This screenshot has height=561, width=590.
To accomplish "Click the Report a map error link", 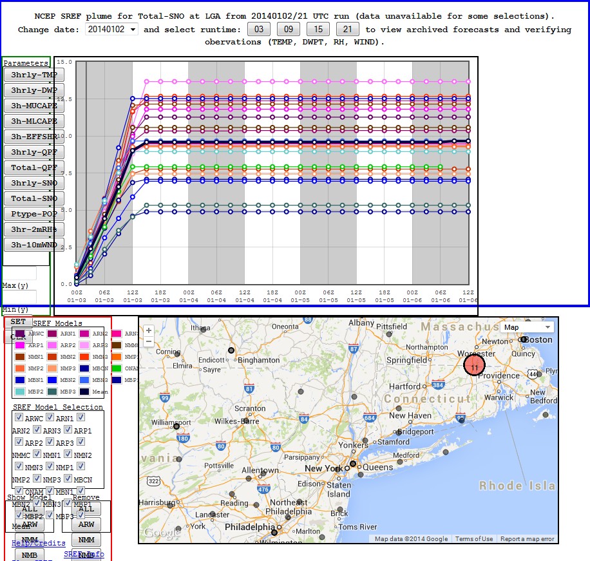I will pyautogui.click(x=527, y=539).
